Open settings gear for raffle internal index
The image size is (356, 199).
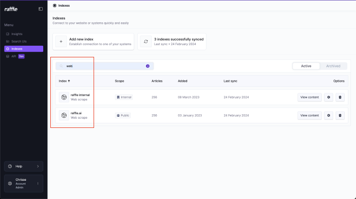[x=329, y=97]
